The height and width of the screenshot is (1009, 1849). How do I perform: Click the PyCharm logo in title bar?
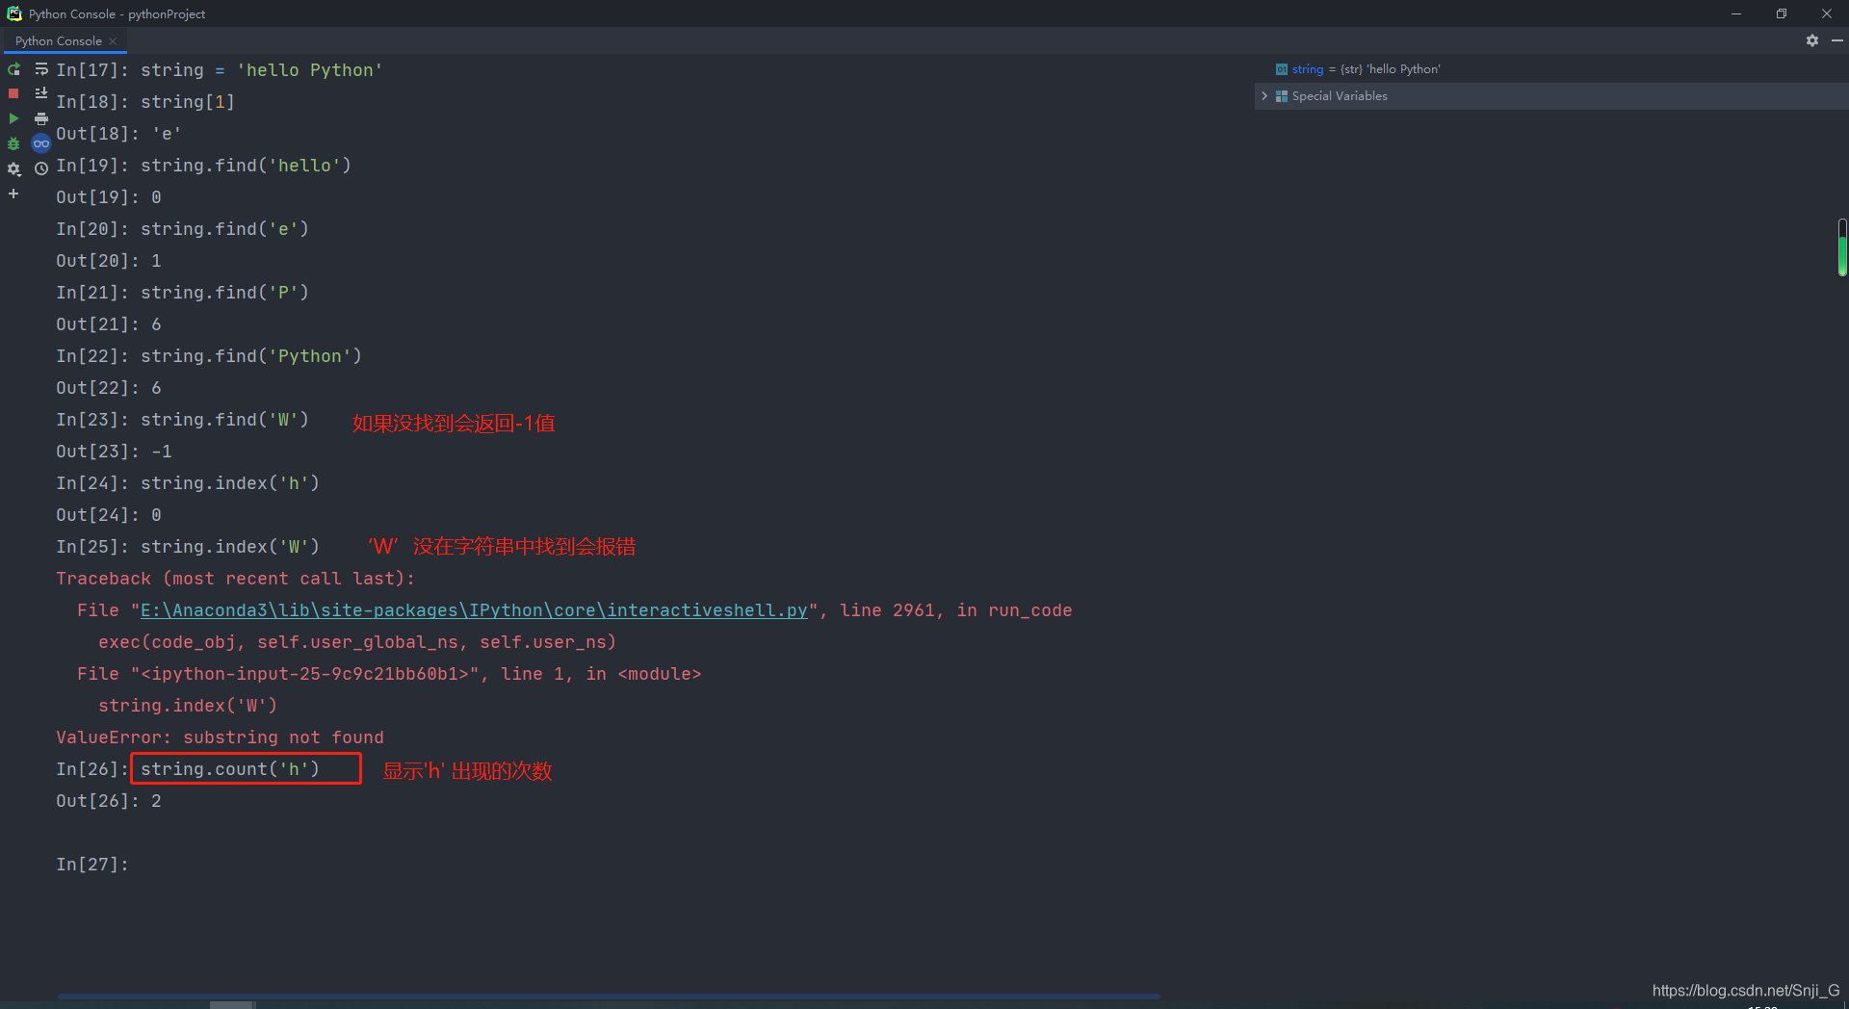click(14, 13)
